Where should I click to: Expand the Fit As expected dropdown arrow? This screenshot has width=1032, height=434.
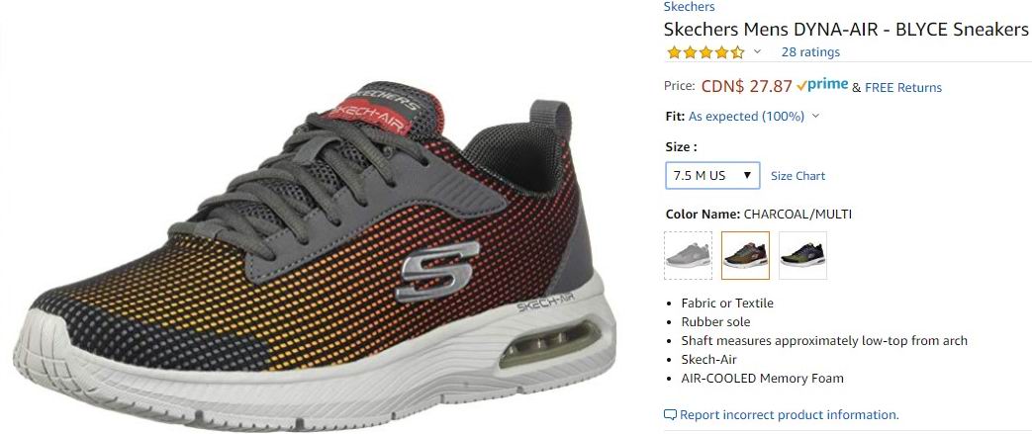(x=816, y=117)
